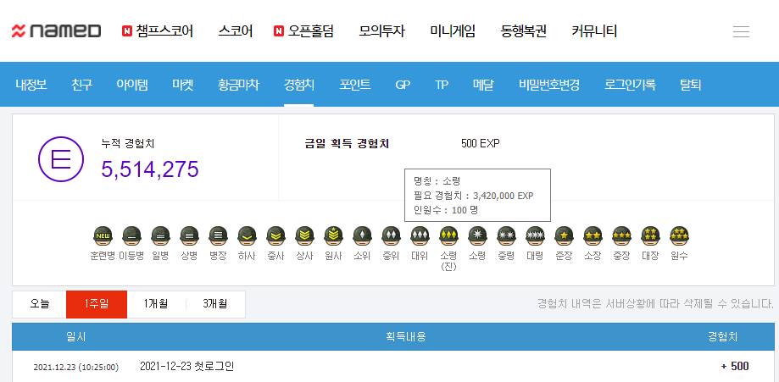This screenshot has width=779, height=382.
Task: Select the 1개월 period filter
Action: [x=156, y=304]
